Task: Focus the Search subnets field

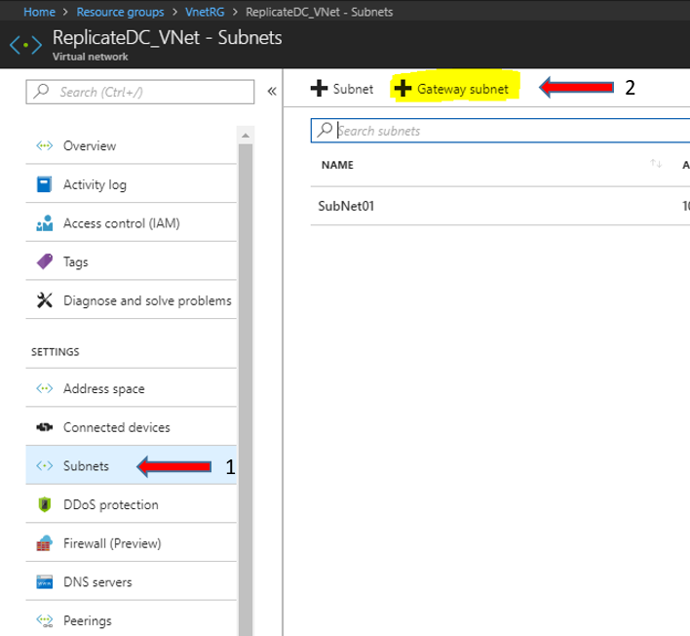Action: tap(500, 131)
